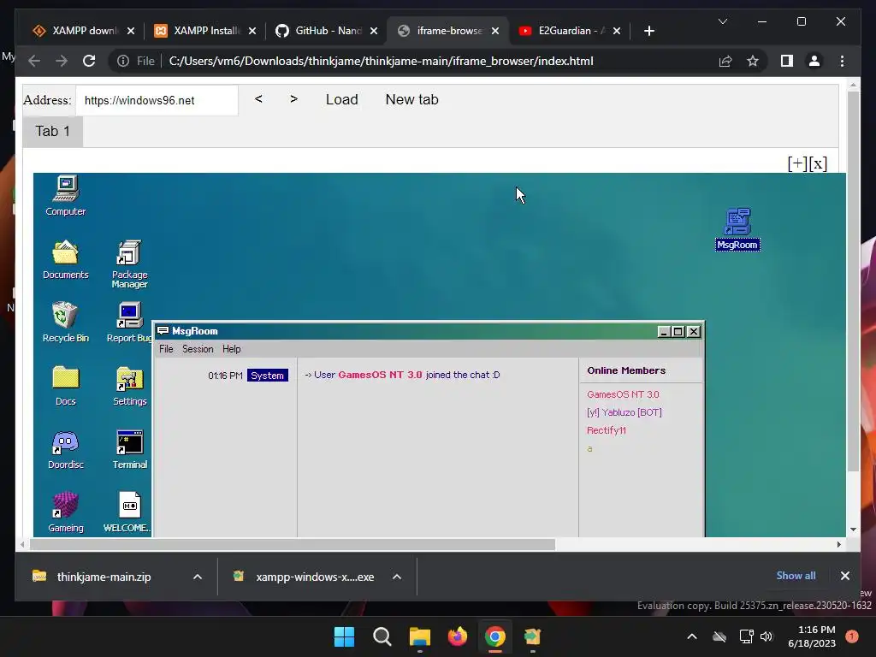
Task: Launch the Doordisc desktop icon
Action: [65, 449]
